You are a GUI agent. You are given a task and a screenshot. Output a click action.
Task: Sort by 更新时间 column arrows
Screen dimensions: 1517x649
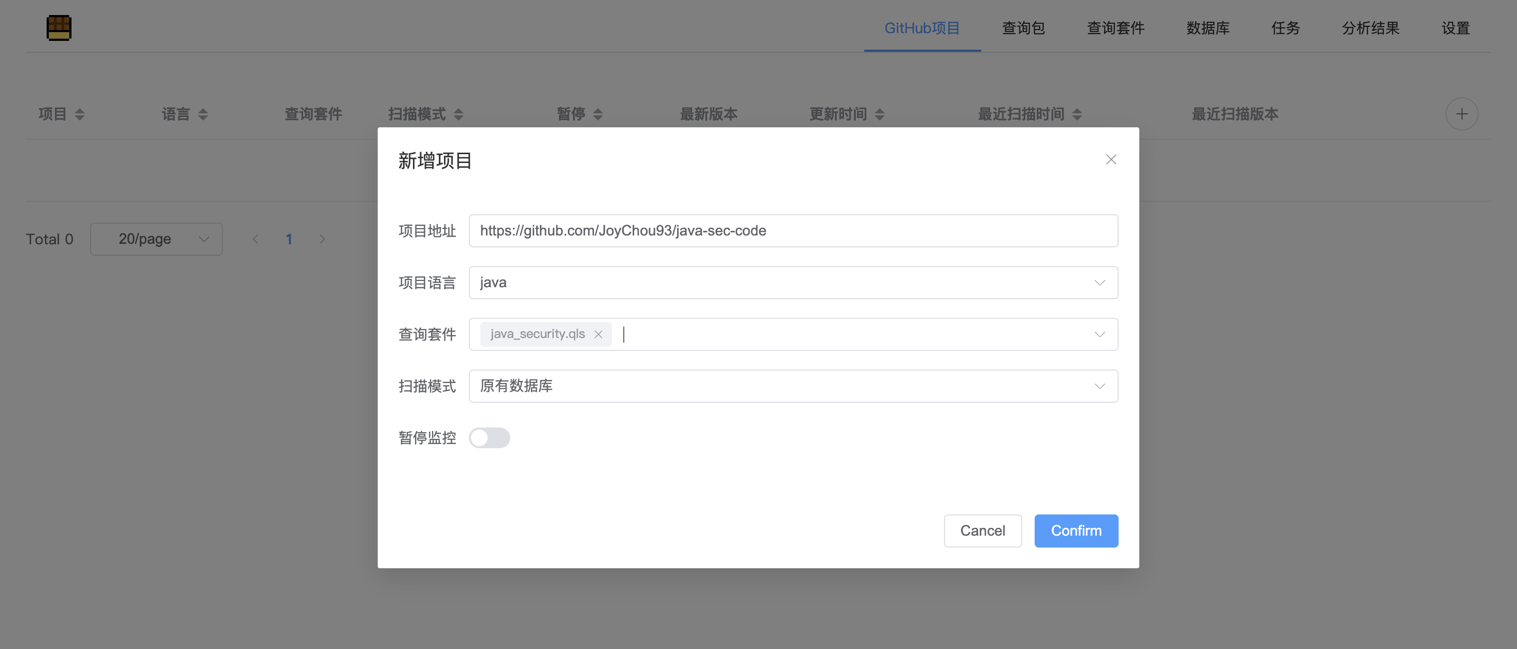click(879, 114)
